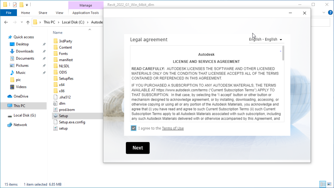Select the manifest folder
The image size is (334, 188).
coord(66,60)
